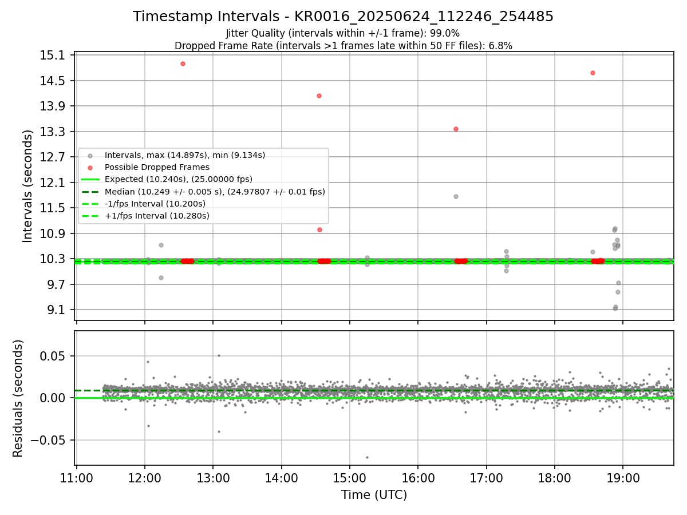Click the 11:00 time tick label
This screenshot has height=515, width=687.
click(x=77, y=477)
